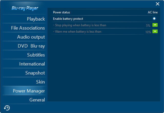Switch to File Associations settings
The height and width of the screenshot is (113, 164).
tap(24, 28)
